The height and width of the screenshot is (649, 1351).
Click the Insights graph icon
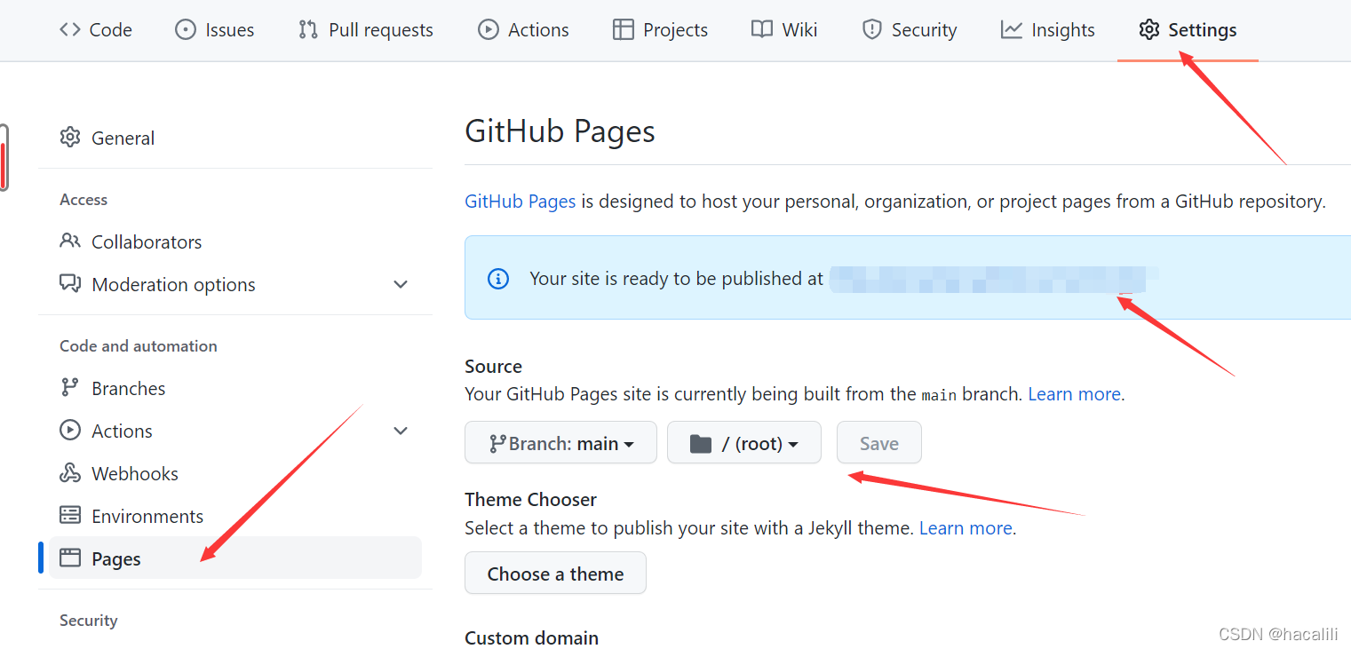(1011, 29)
